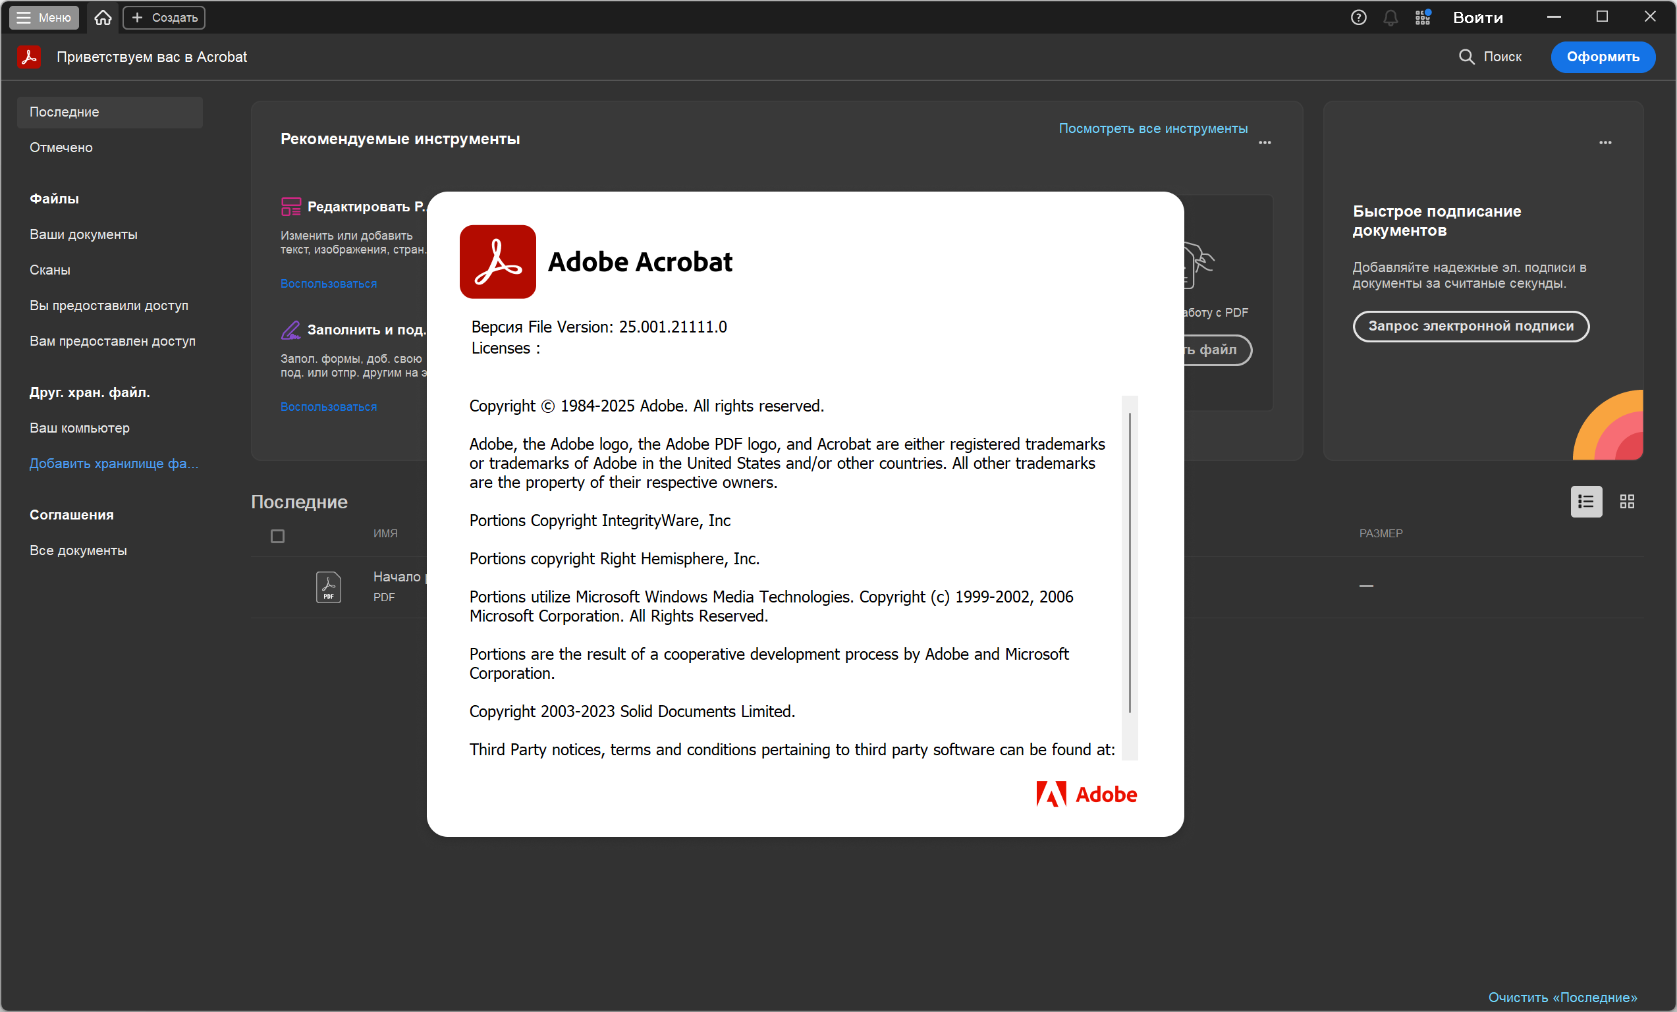Screen dimensions: 1677x1012
Task: Switch to thumbnail grid view icon
Action: [x=1627, y=502]
